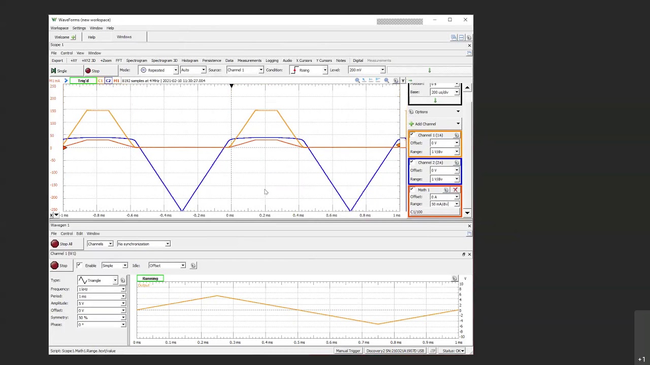Select the C1 channel badge
This screenshot has height=365, width=650.
(100, 81)
